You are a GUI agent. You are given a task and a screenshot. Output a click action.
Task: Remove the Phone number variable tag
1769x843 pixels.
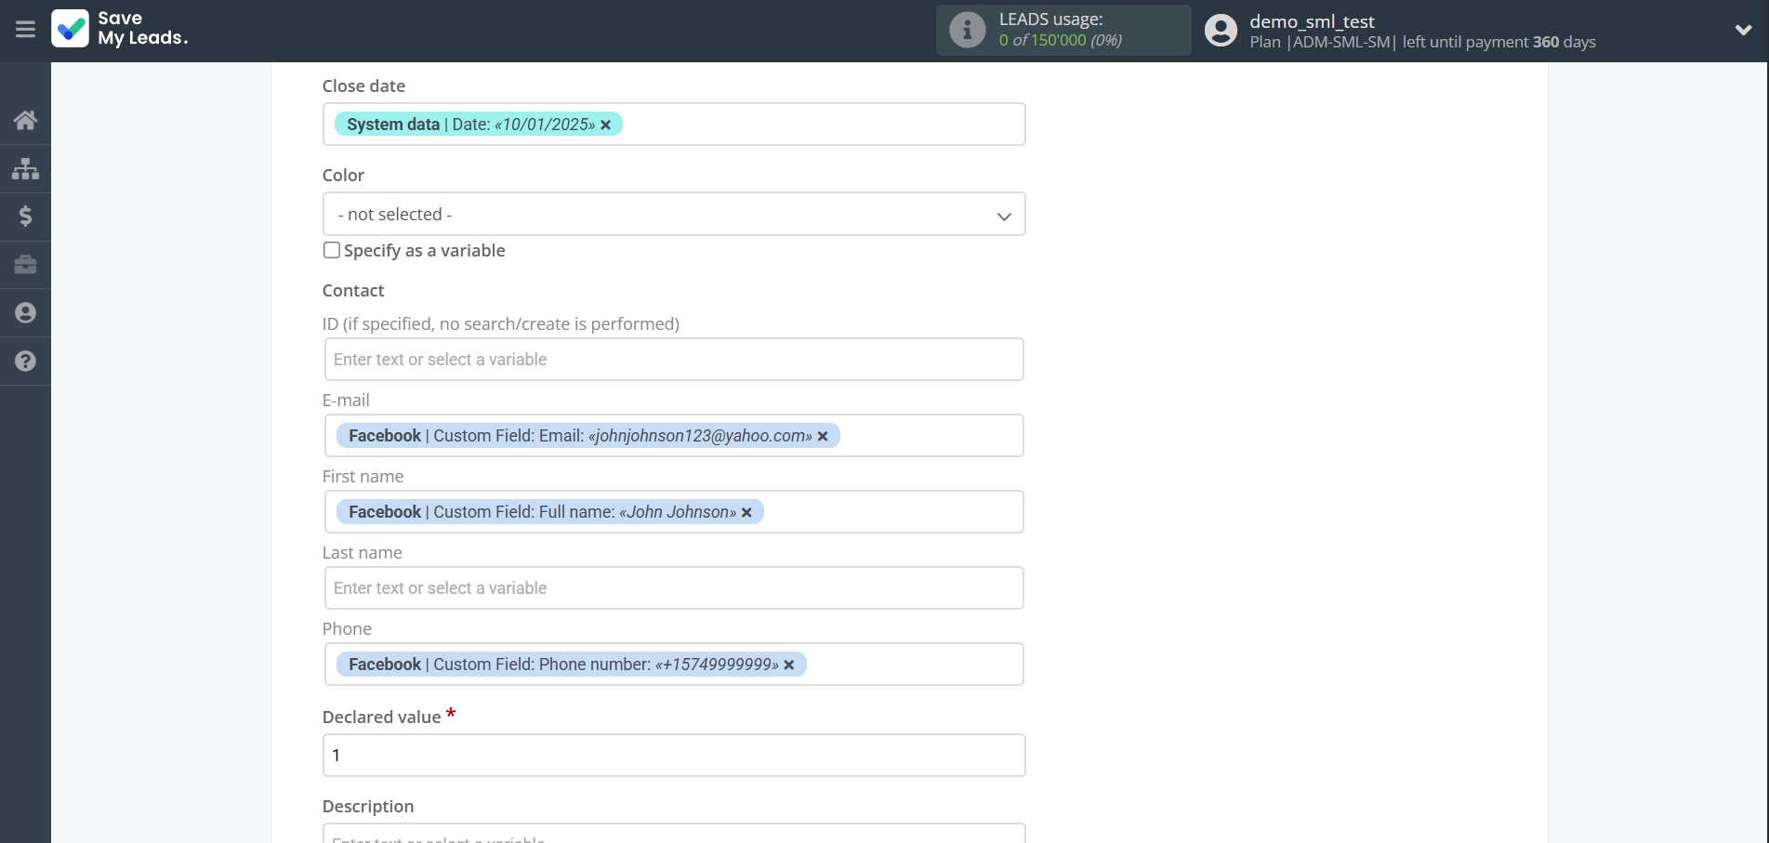tap(789, 665)
